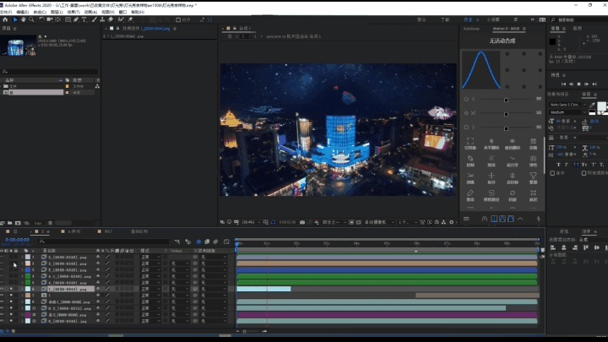608x342 pixels.
Task: Expand layer 7 properties twirl arrow
Action: [22, 295]
